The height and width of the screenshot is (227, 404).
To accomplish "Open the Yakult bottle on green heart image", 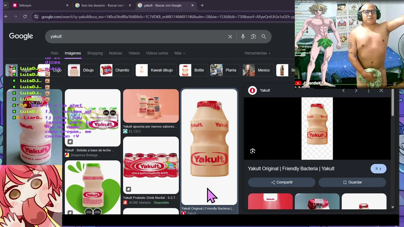I will tap(92, 187).
